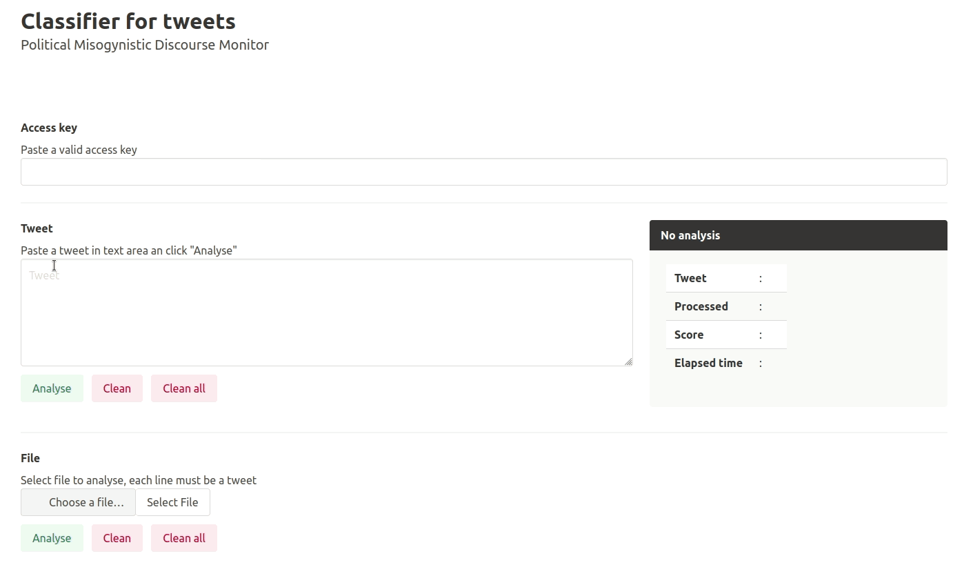Viewport: 973px width, 565px height.
Task: Click Clean below the tweet text area
Action: coord(117,388)
